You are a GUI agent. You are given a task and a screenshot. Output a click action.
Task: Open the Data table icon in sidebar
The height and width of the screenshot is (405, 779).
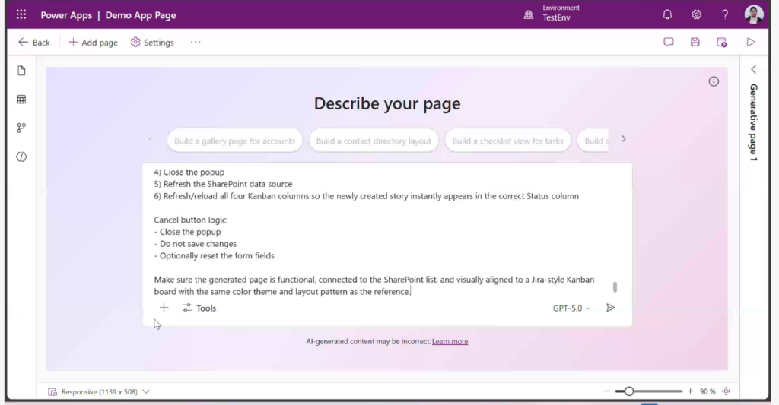21,100
